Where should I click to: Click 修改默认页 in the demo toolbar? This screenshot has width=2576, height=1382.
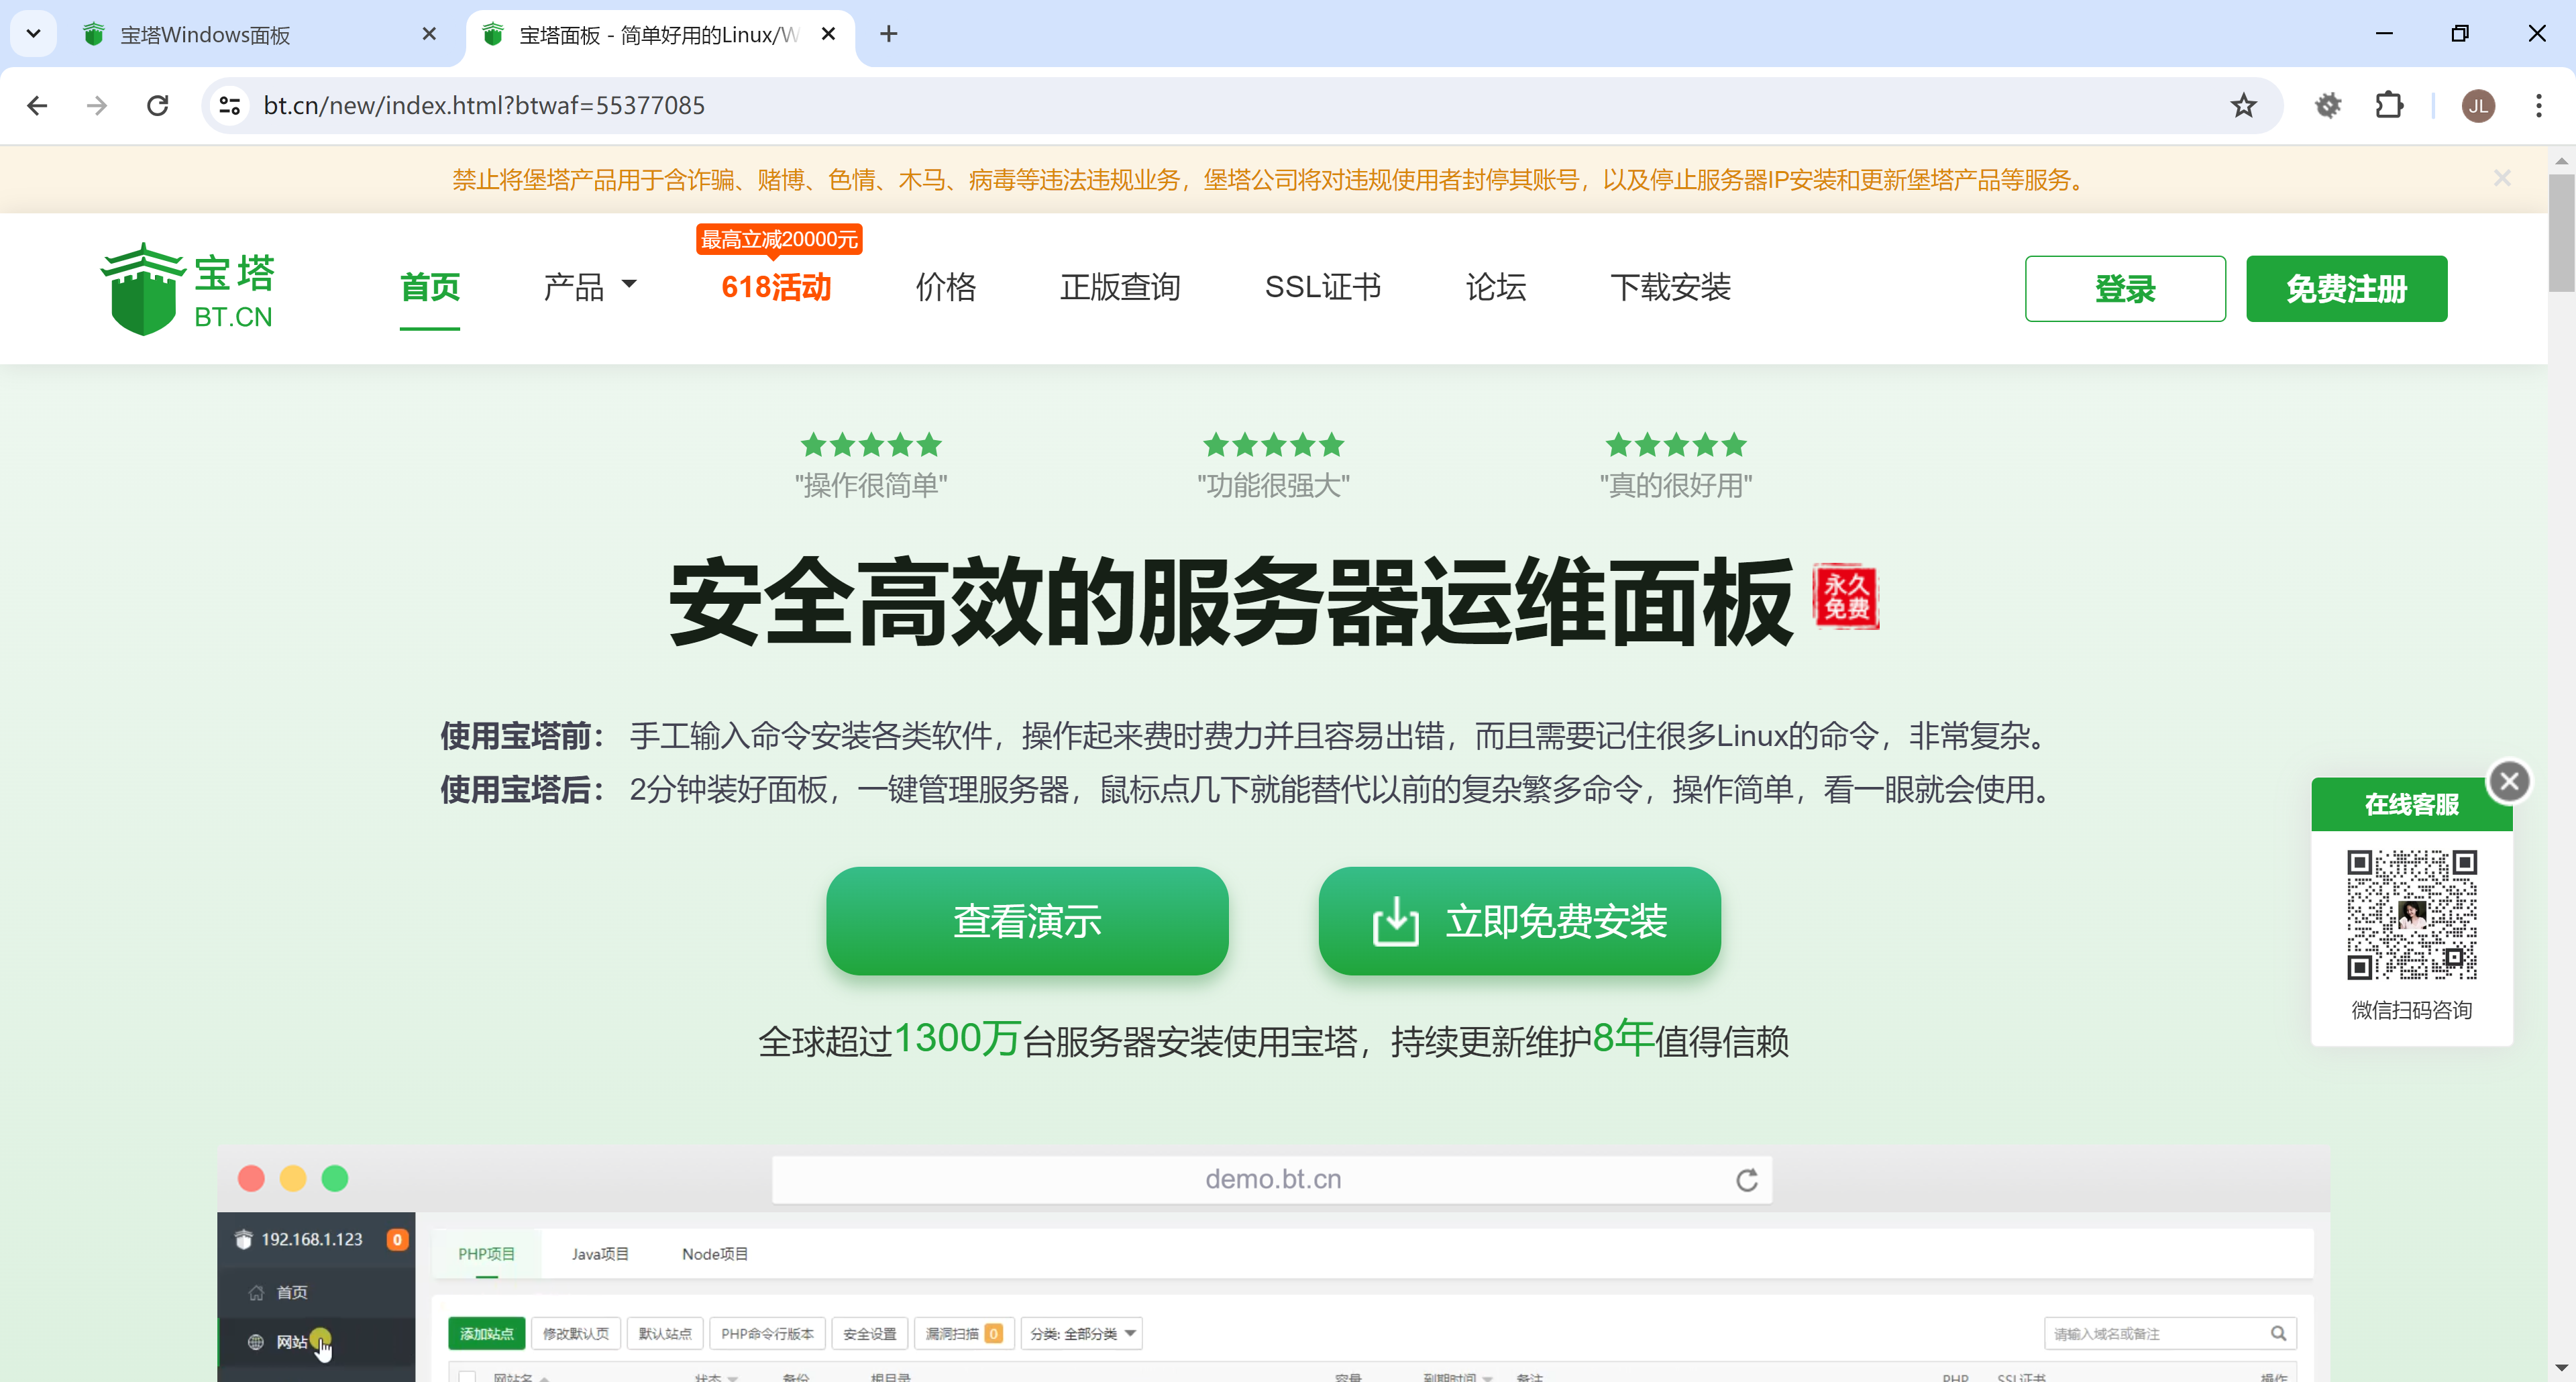(576, 1334)
